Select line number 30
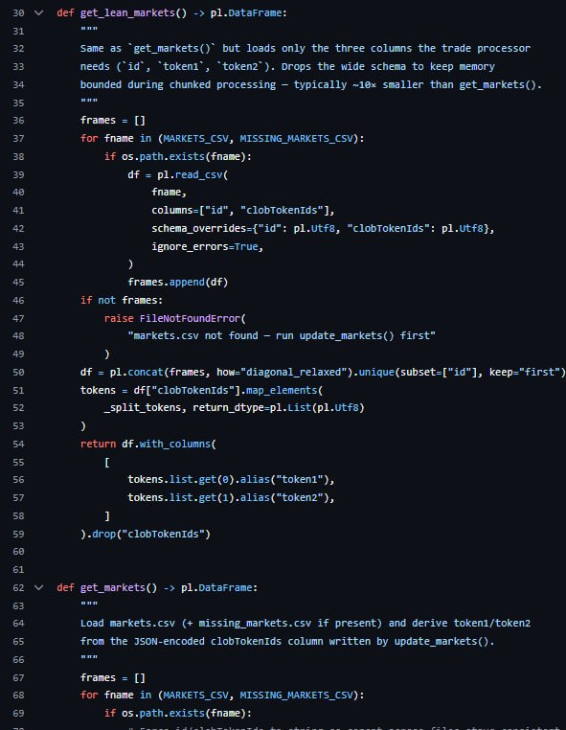This screenshot has height=730, width=566. (18, 13)
